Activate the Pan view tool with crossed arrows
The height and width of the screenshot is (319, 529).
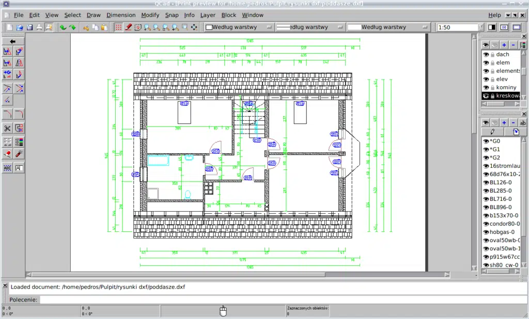tap(194, 27)
